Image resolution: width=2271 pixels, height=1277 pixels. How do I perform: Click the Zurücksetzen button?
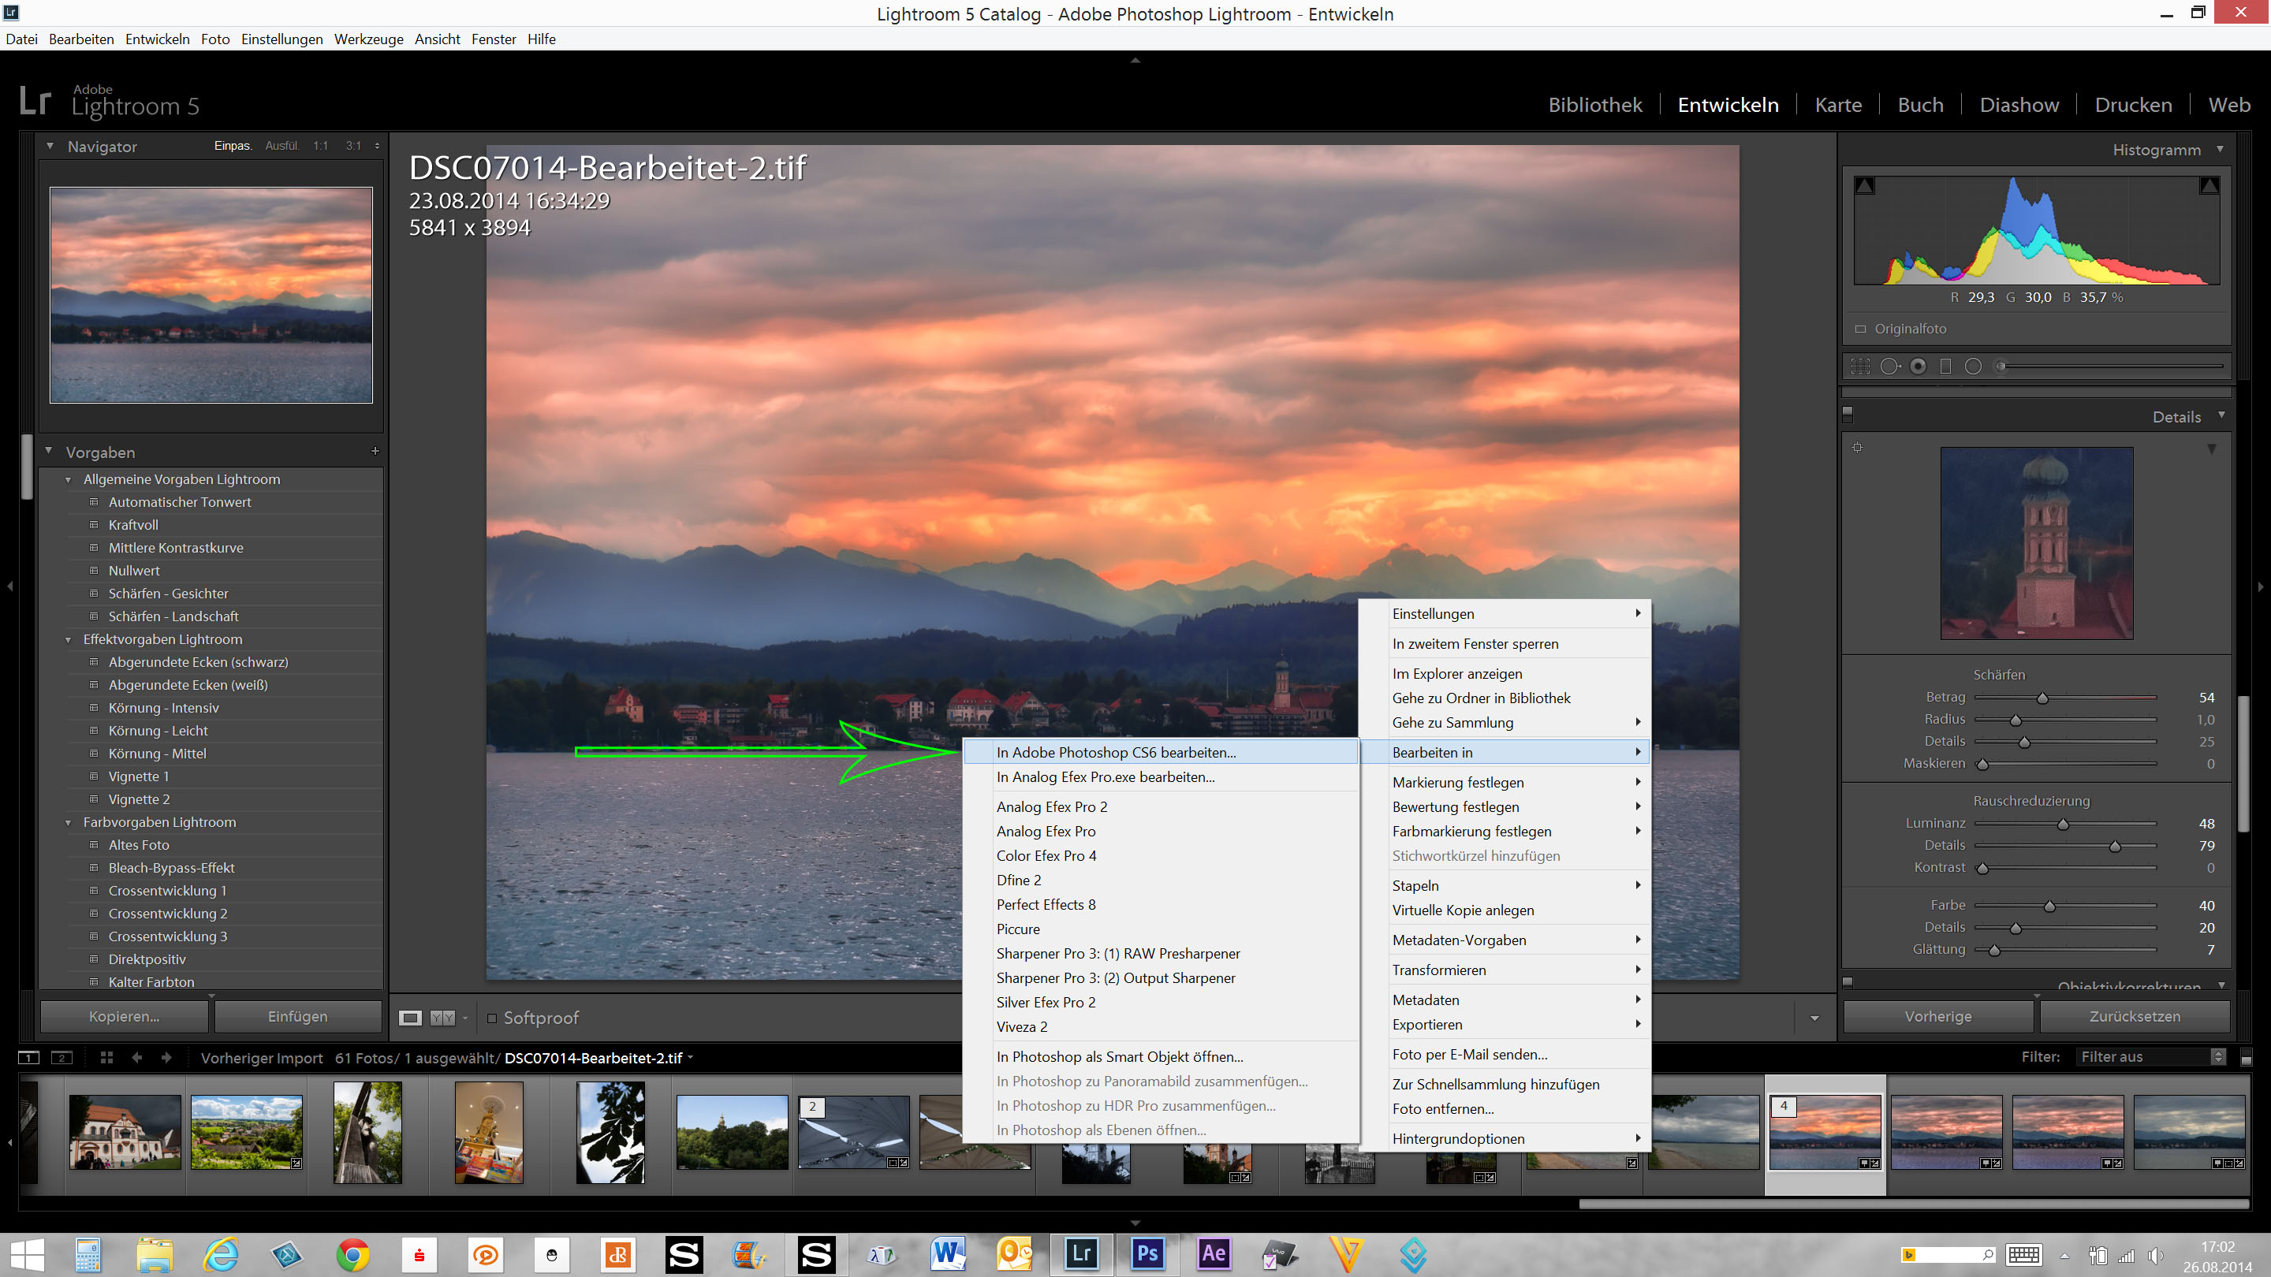(2135, 1016)
